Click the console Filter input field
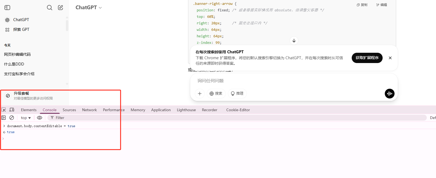Screen dimensions: 436x178 pos(237,118)
